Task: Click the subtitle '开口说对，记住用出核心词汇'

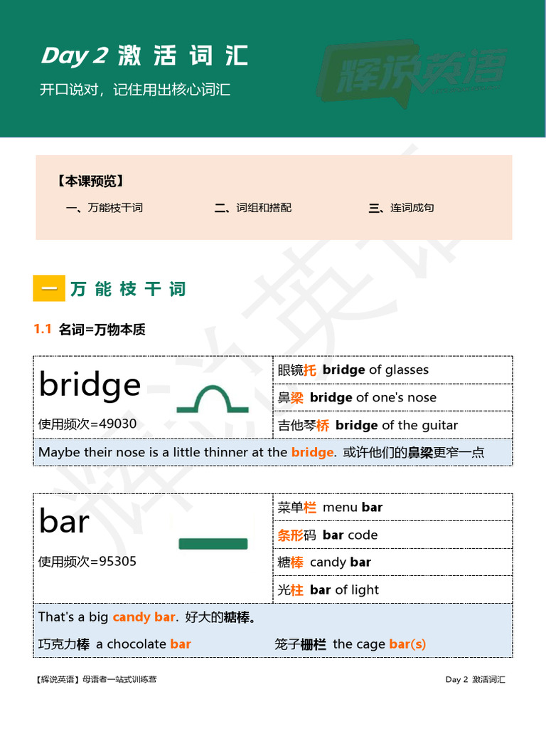Action: 134,89
